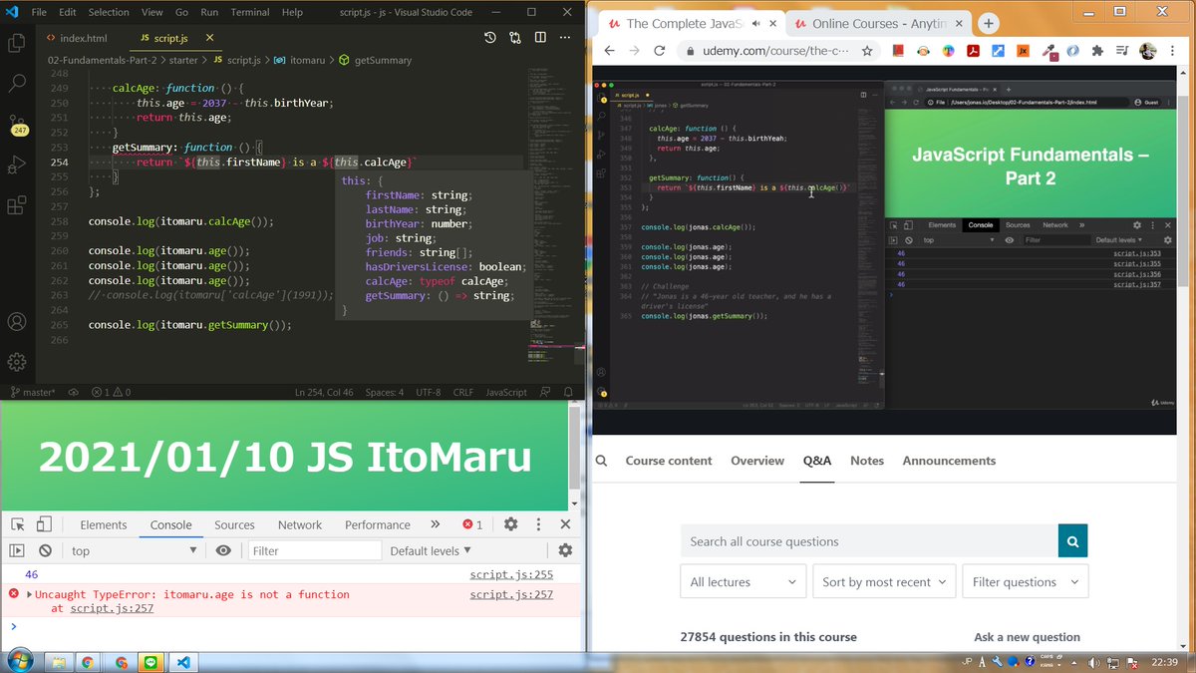Image resolution: width=1196 pixels, height=673 pixels.
Task: Click the teal search button for course questions
Action: pyautogui.click(x=1072, y=541)
